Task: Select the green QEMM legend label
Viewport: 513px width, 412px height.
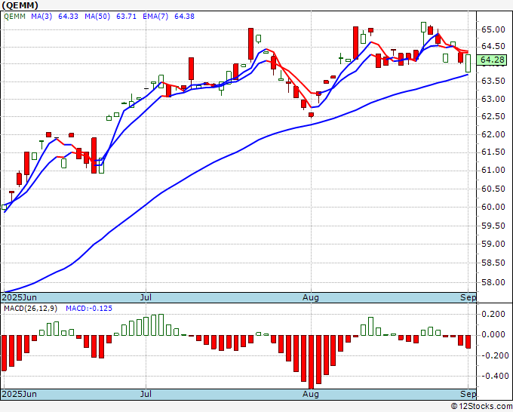Action: [x=14, y=17]
